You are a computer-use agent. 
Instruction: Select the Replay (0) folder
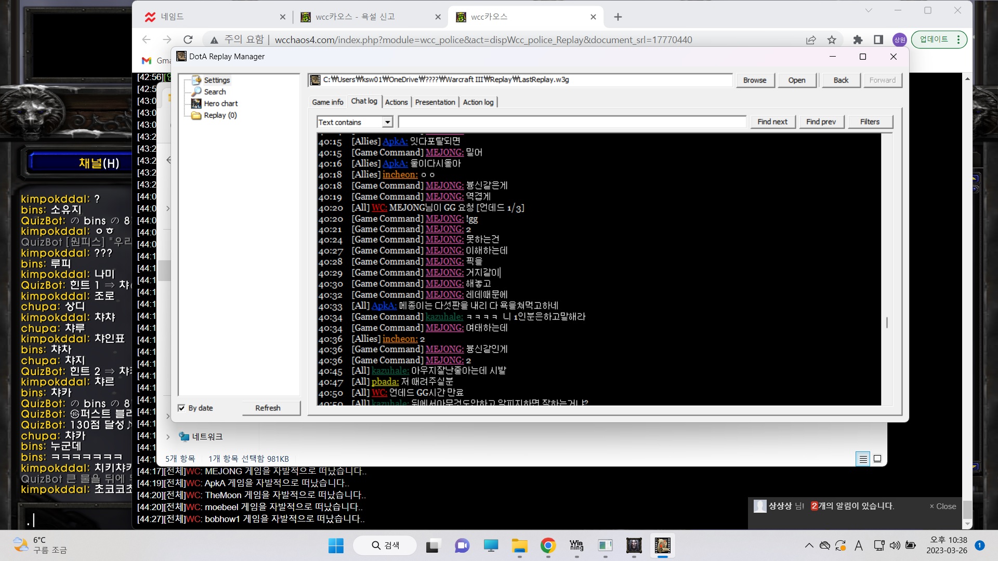point(220,115)
